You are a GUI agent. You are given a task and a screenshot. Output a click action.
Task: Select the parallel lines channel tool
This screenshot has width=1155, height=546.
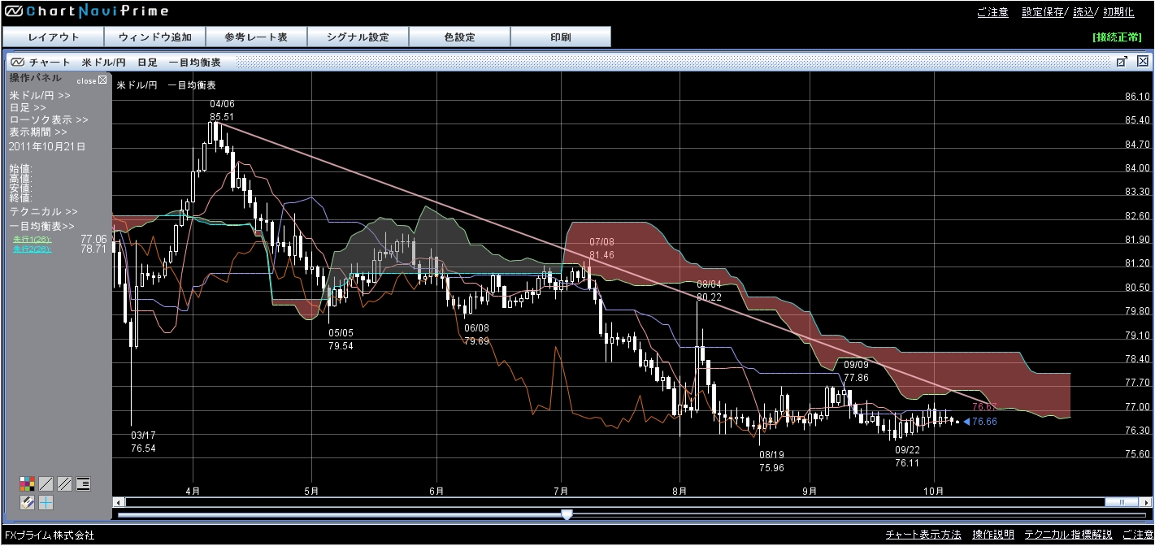point(64,484)
